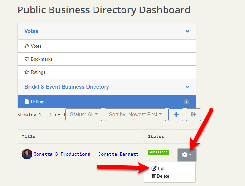The image size is (245, 186).
Task: Click the Delete trash icon
Action: pos(154,176)
